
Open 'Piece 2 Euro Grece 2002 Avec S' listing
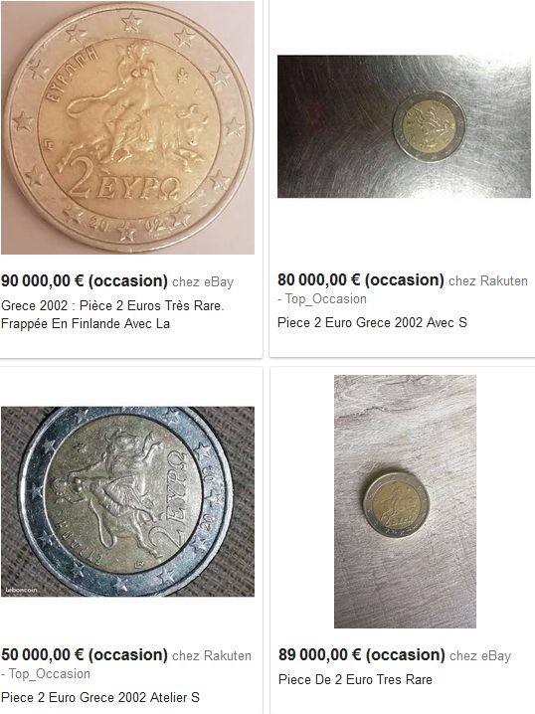click(372, 322)
